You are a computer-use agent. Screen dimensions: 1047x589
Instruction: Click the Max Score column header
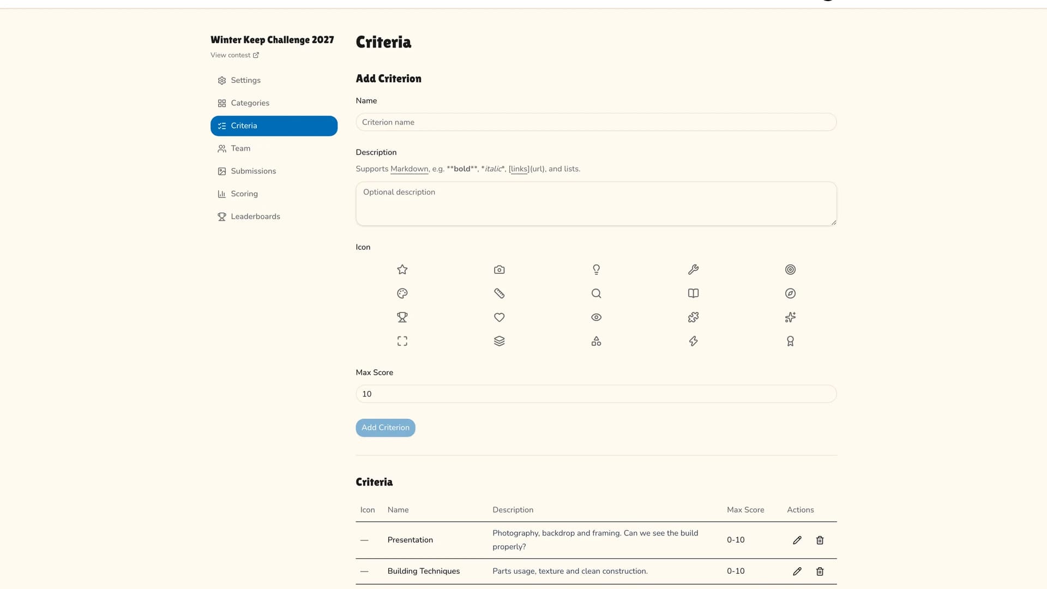(x=745, y=510)
